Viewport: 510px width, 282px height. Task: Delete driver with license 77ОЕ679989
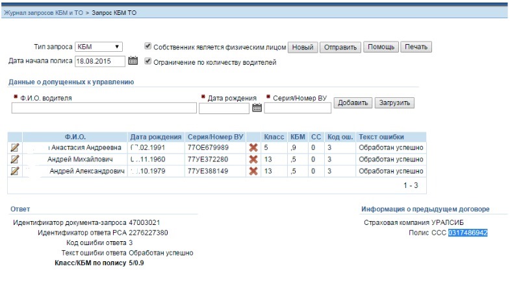(x=253, y=148)
